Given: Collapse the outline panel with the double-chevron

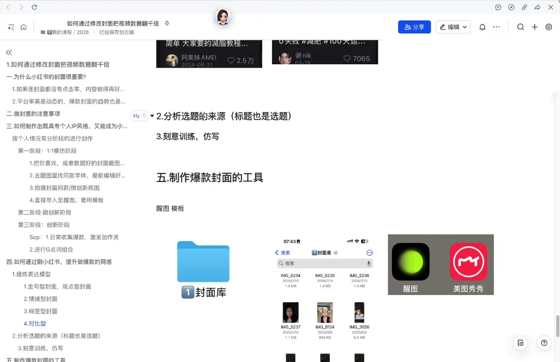Looking at the screenshot, I should pyautogui.click(x=9, y=52).
